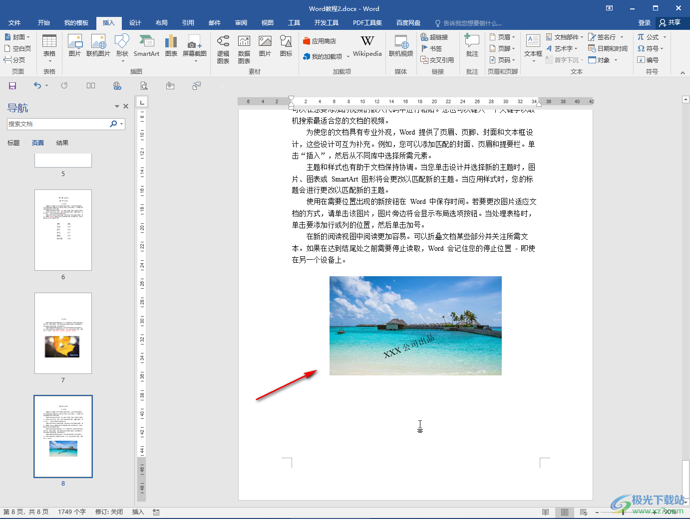Image resolution: width=690 pixels, height=519 pixels.
Task: Switch to Print Layout view in status bar
Action: pyautogui.click(x=565, y=512)
